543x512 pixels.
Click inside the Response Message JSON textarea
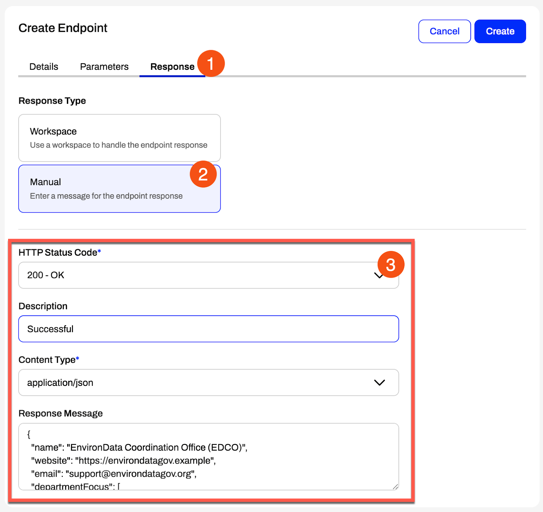208,456
